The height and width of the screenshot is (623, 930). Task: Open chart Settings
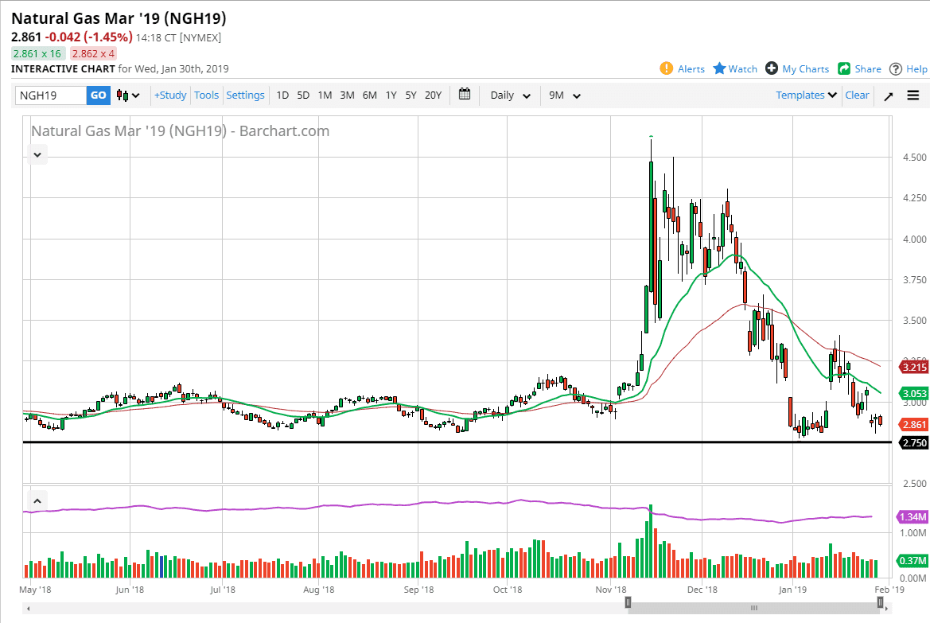pyautogui.click(x=245, y=95)
